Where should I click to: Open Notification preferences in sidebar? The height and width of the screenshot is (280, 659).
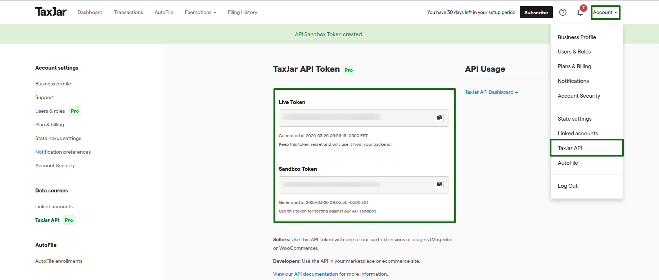(x=63, y=152)
